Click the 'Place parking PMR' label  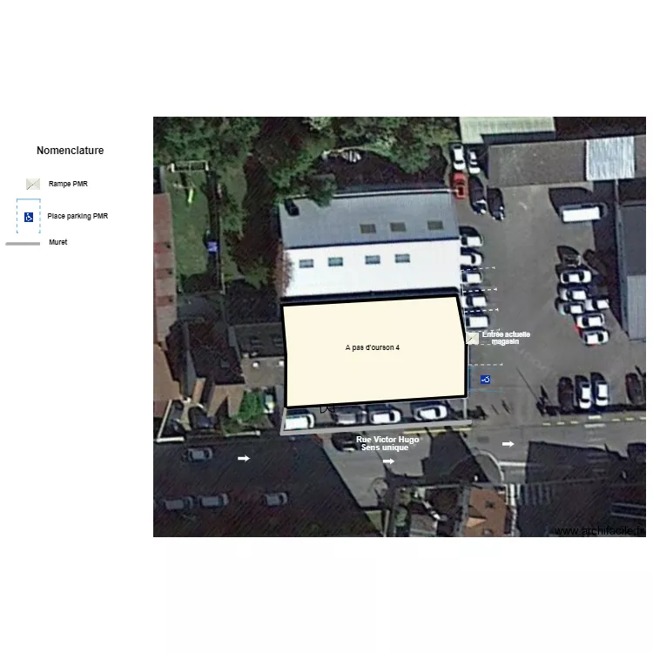click(x=77, y=216)
